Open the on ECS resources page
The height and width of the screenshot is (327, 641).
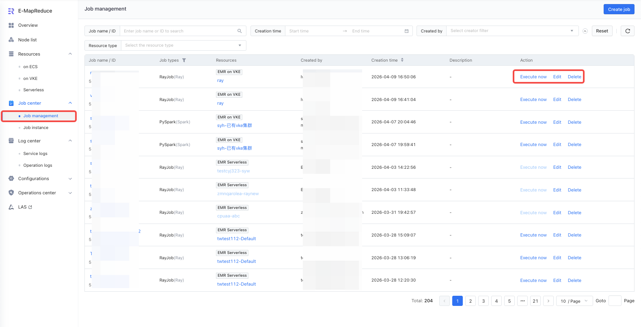[x=30, y=67]
